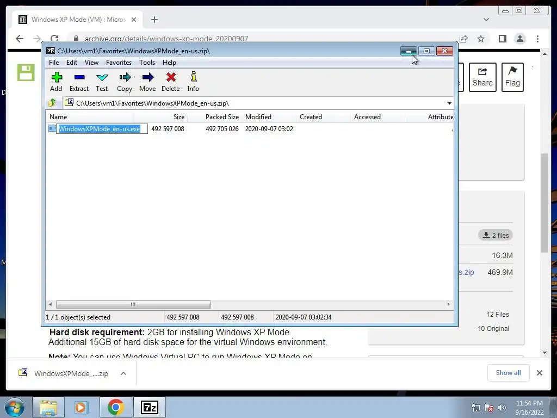This screenshot has height=418, width=557.
Task: Open the Windows Start menu
Action: [15, 407]
